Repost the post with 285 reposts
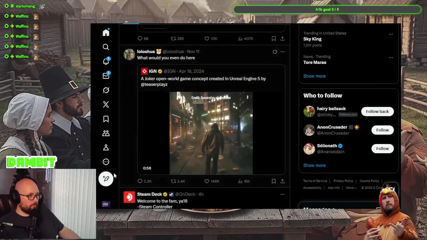This screenshot has height=240, width=427. [x=177, y=39]
